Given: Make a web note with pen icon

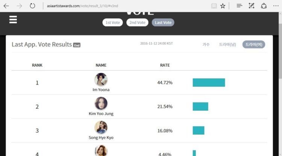Looking at the screenshot, I should click(252, 6).
